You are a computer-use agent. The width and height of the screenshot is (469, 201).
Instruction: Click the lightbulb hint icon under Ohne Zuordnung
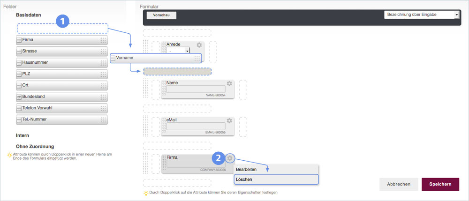pos(9,154)
